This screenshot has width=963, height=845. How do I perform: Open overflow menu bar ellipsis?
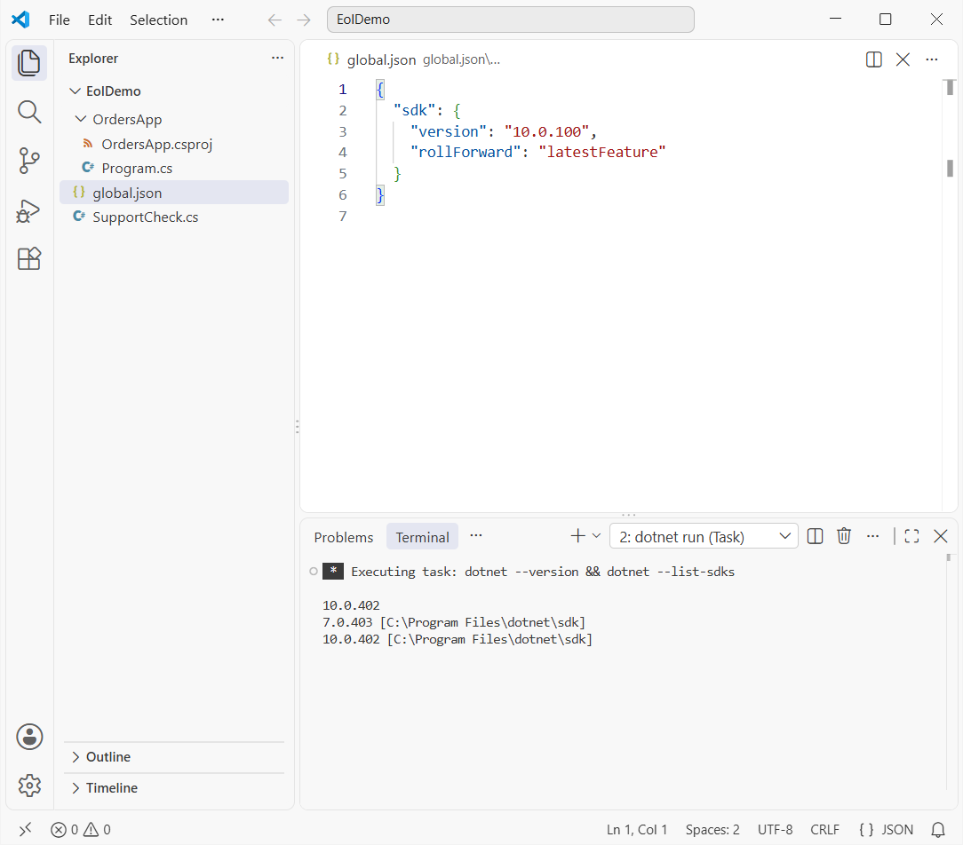pos(218,20)
